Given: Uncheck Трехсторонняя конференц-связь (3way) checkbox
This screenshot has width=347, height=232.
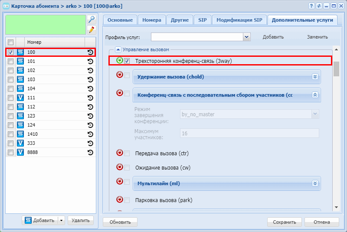Looking at the screenshot, I should point(127,61).
